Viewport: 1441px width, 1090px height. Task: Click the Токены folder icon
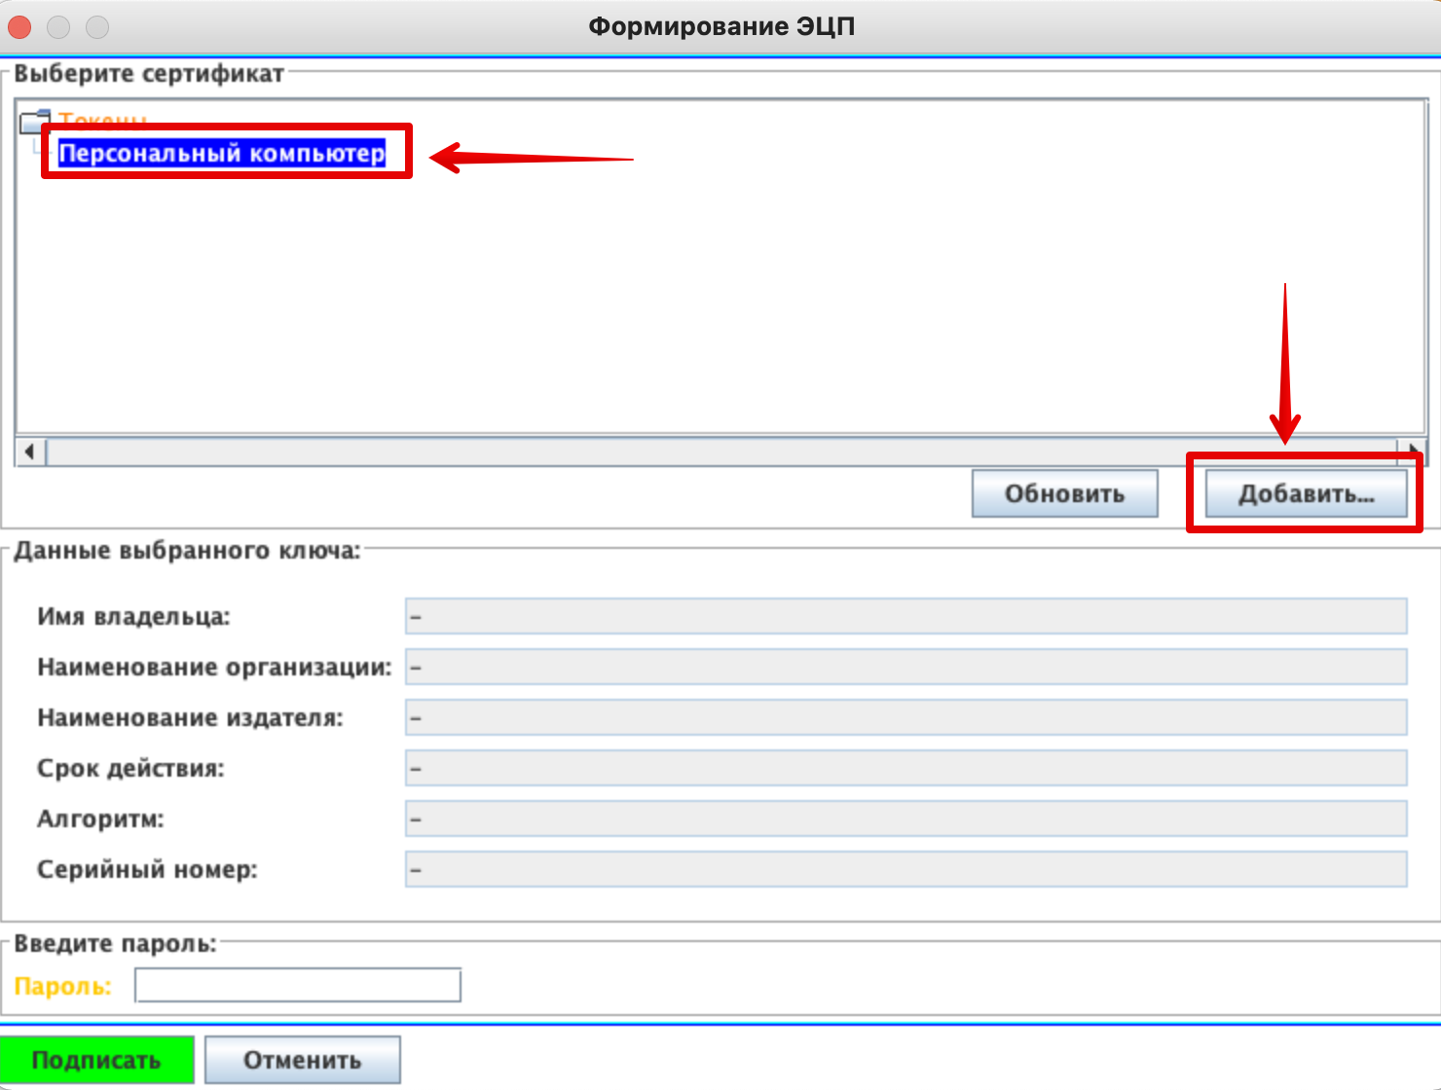coord(35,121)
